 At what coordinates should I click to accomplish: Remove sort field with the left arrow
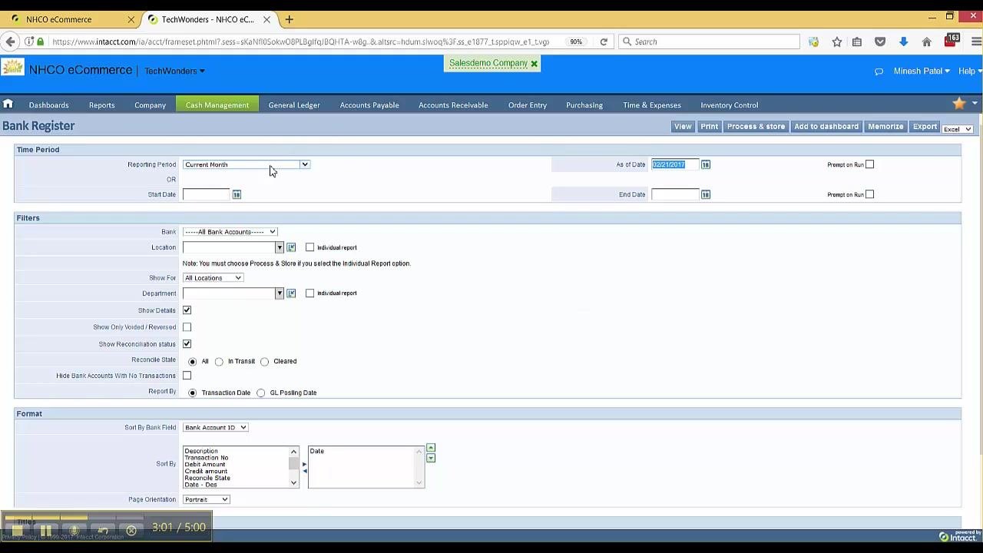click(x=304, y=472)
